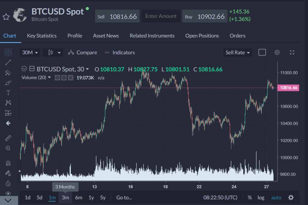Open chart properties gear at bottom right
The image size is (308, 205).
click(x=291, y=197)
